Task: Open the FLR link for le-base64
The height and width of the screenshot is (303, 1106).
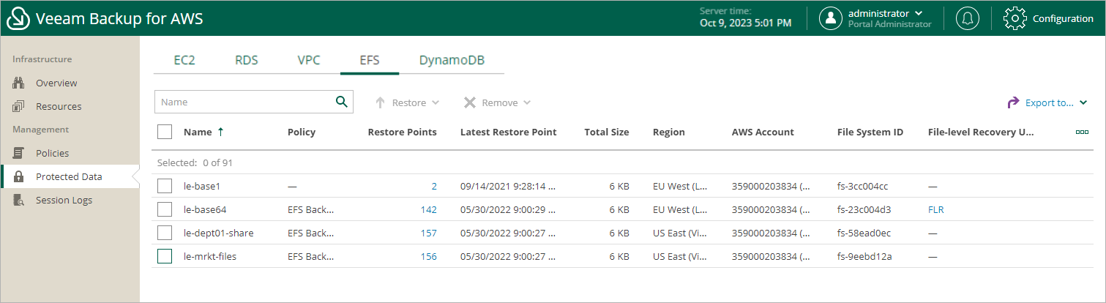Action: point(935,209)
